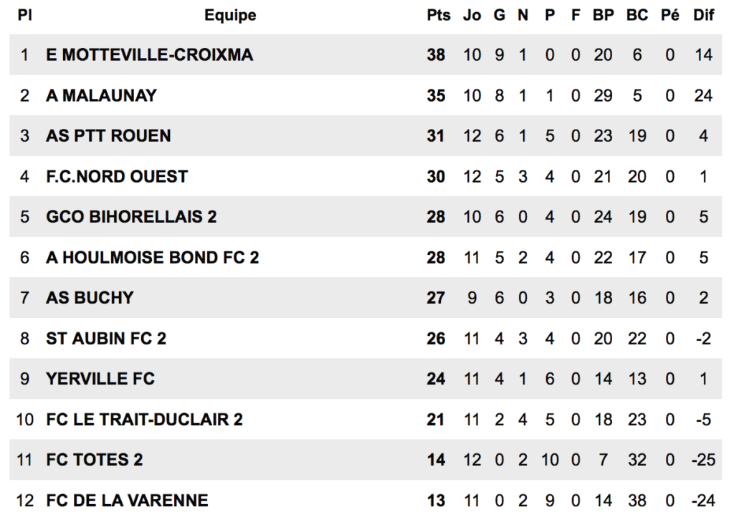This screenshot has height=522, width=734.
Task: Select A HOULMOISE BOND FC 2
Action: (152, 257)
